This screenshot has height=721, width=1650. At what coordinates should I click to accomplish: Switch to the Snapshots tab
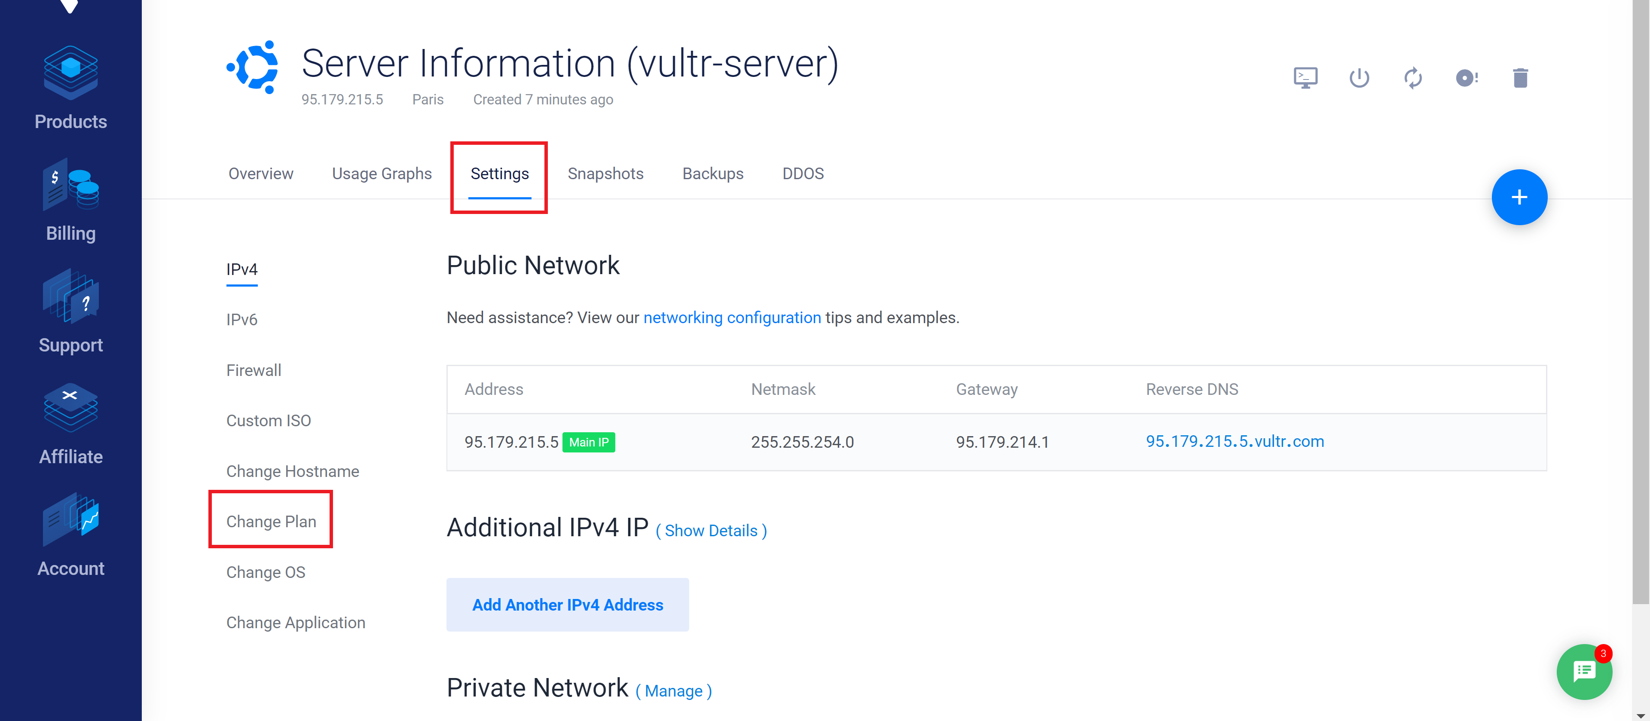click(605, 174)
